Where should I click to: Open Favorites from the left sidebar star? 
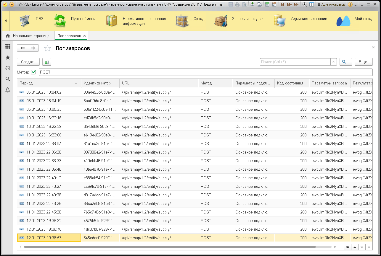[x=8, y=57]
